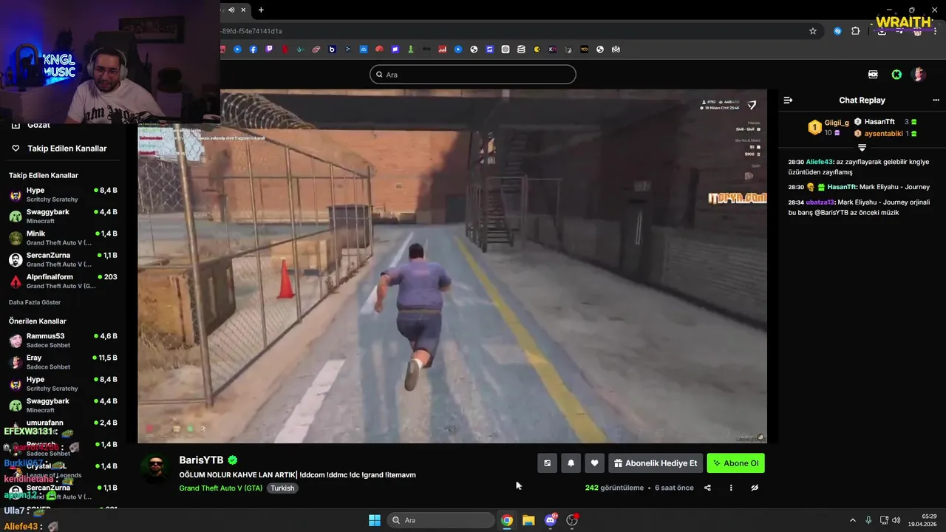
Task: Collapse the chat panel with the arrow icon
Action: tap(788, 100)
